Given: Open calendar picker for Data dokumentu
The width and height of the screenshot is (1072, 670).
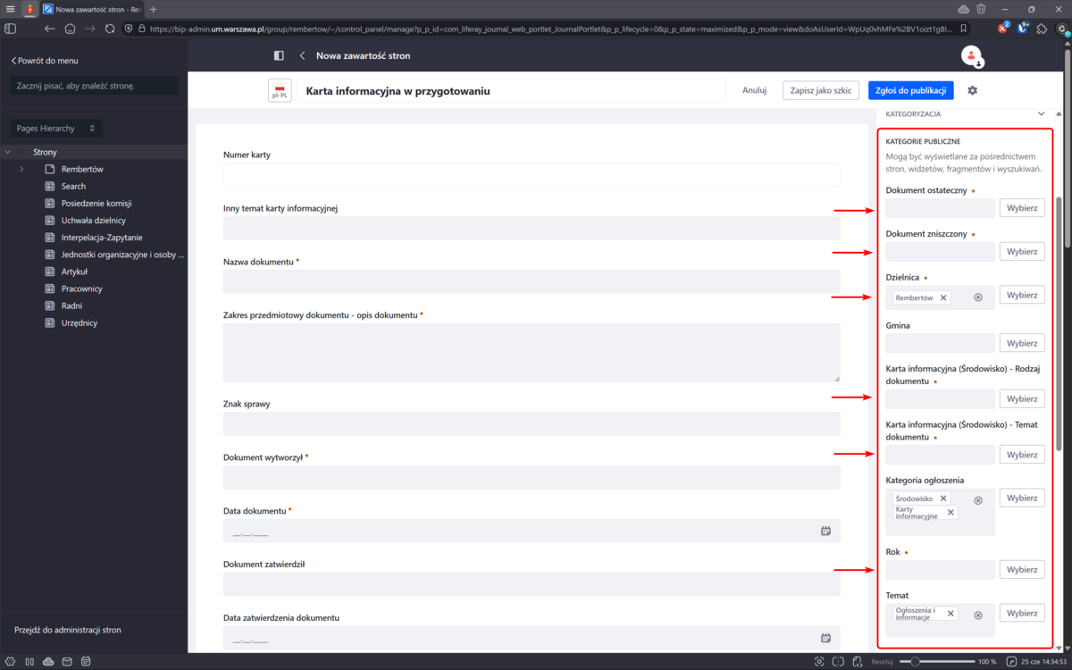Looking at the screenshot, I should [825, 531].
